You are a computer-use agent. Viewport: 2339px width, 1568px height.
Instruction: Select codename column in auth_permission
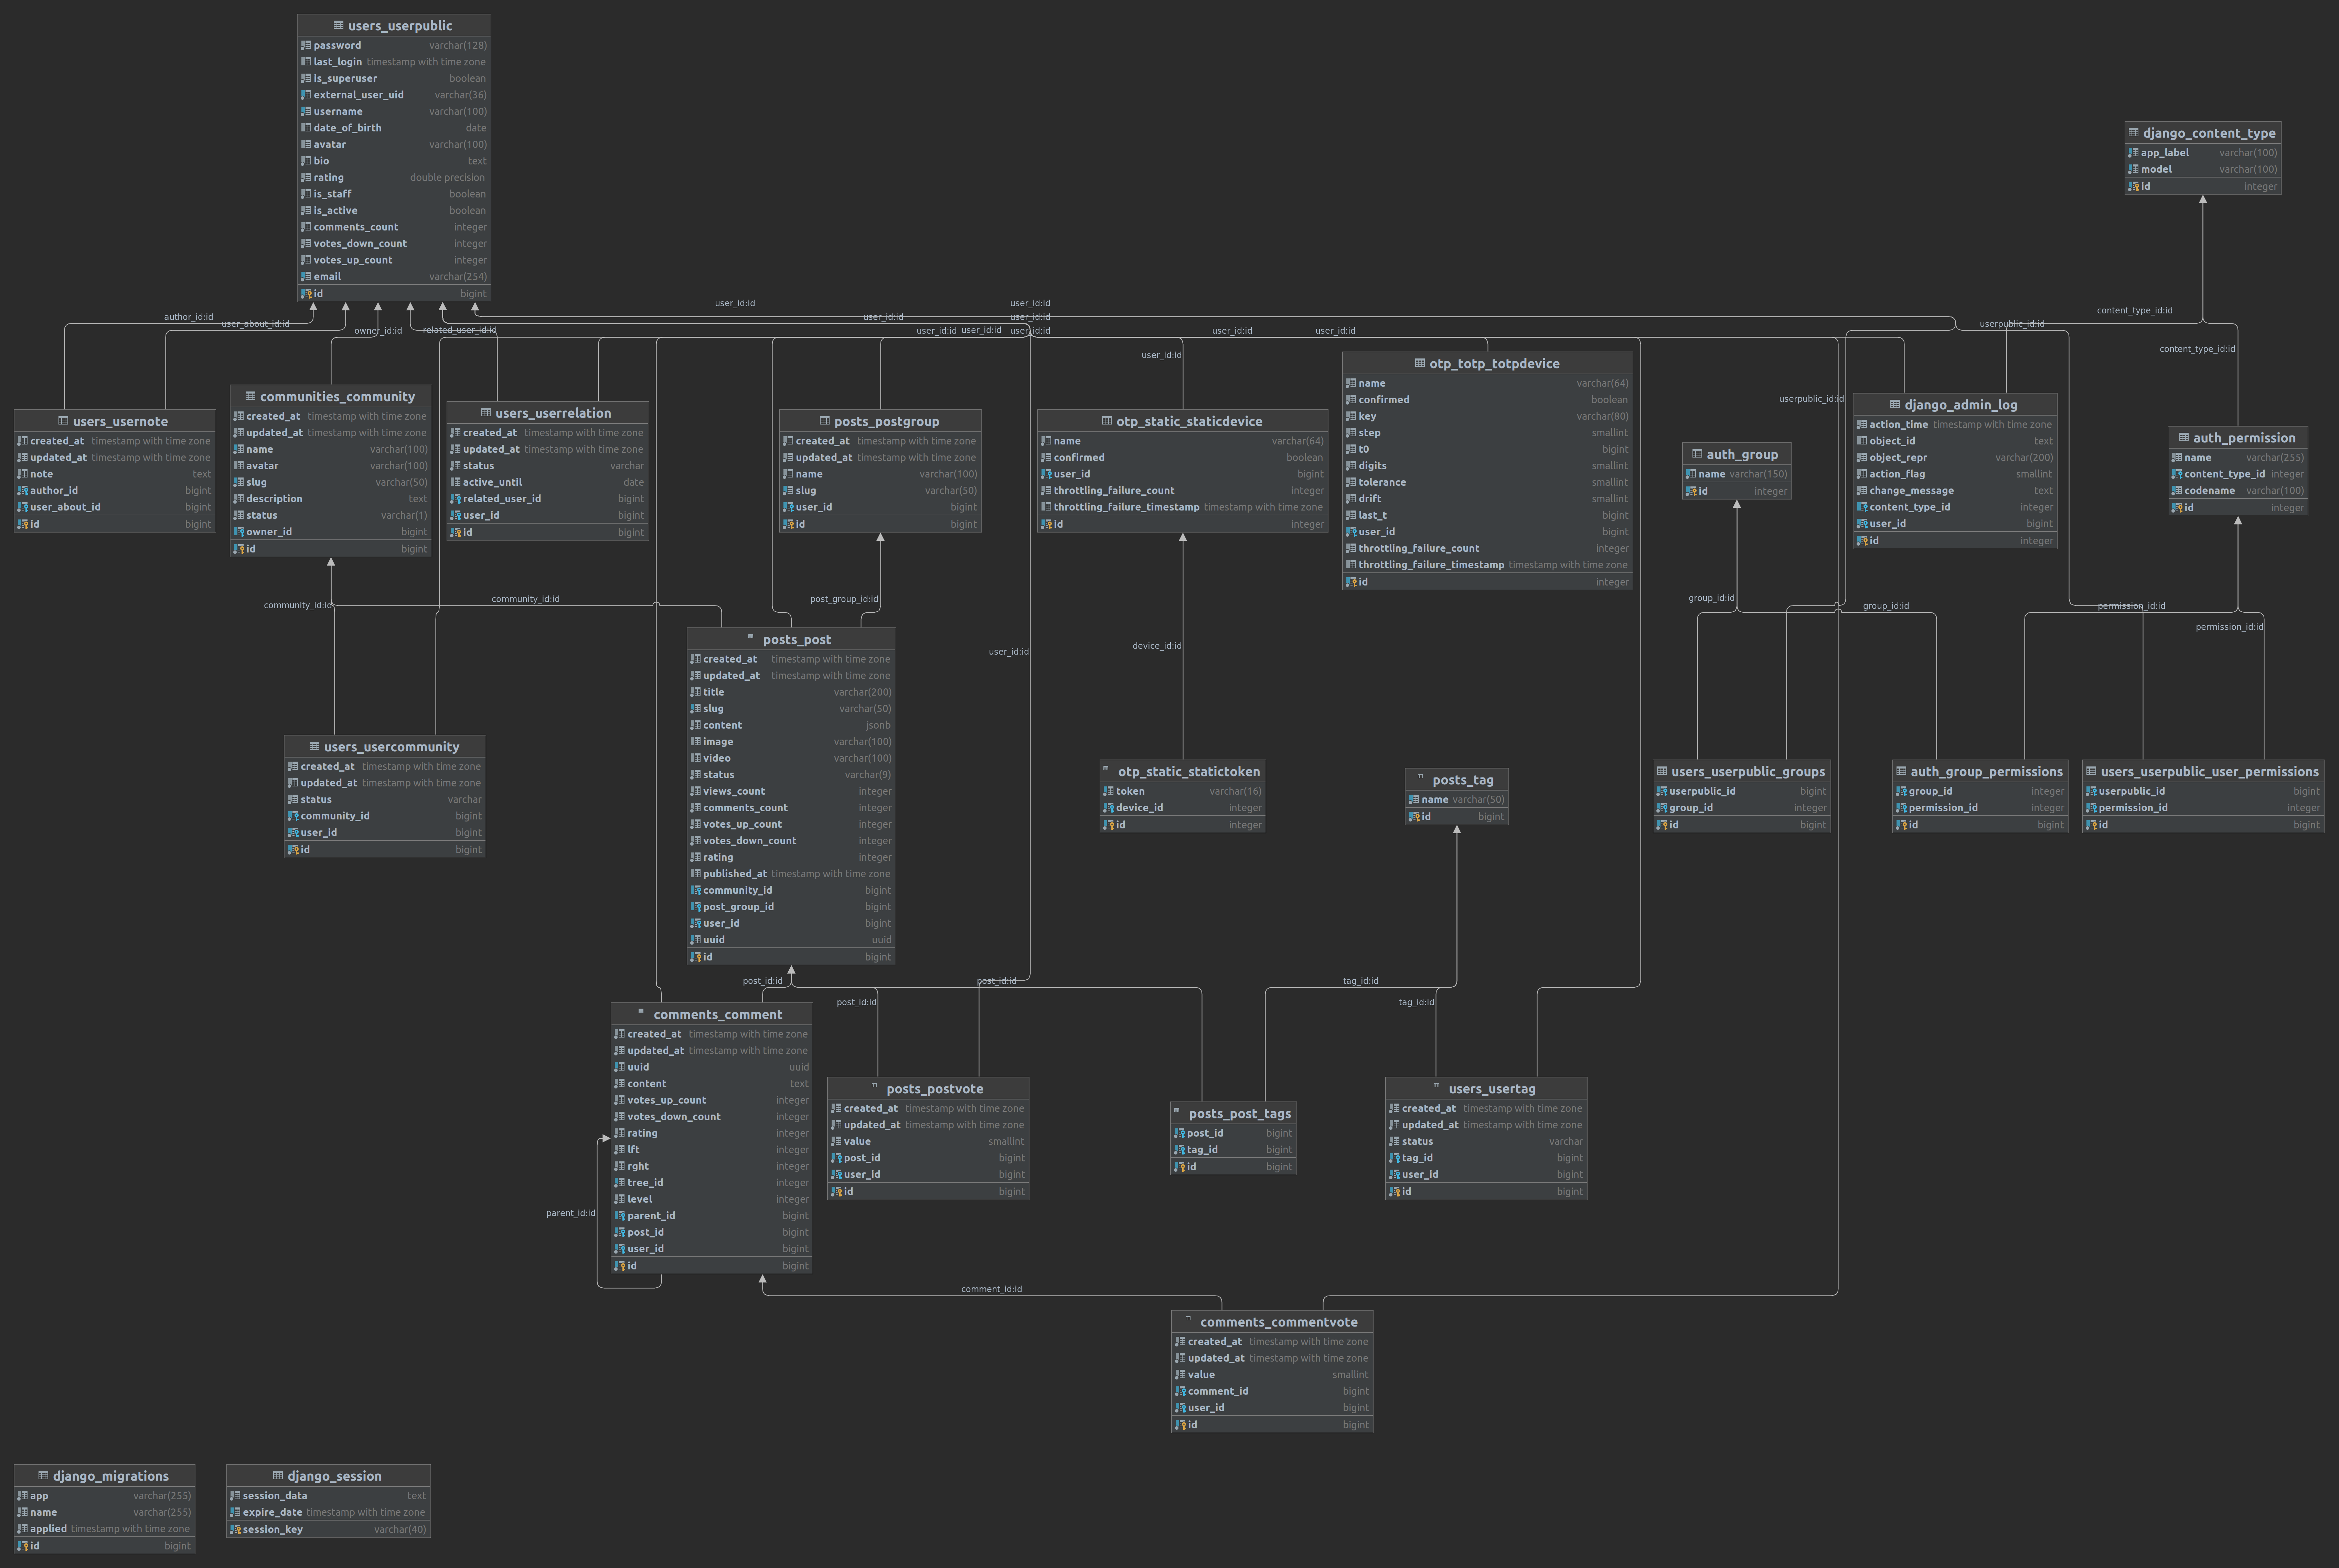(x=2238, y=491)
